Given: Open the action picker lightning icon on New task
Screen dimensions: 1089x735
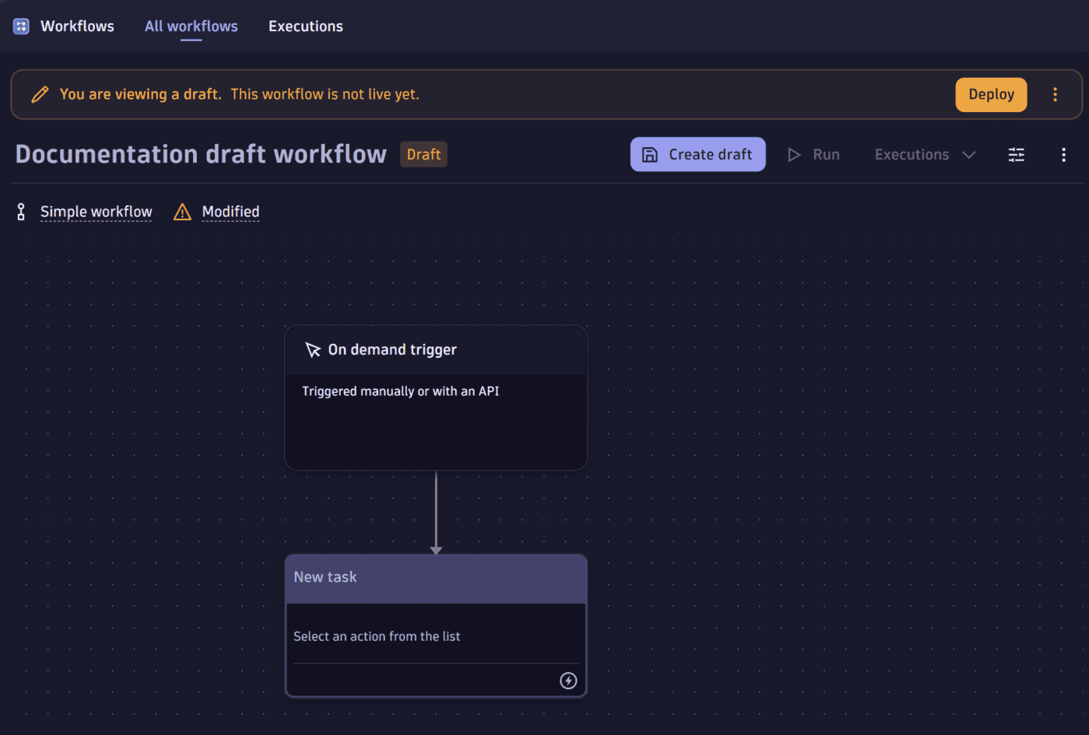Looking at the screenshot, I should tap(567, 680).
